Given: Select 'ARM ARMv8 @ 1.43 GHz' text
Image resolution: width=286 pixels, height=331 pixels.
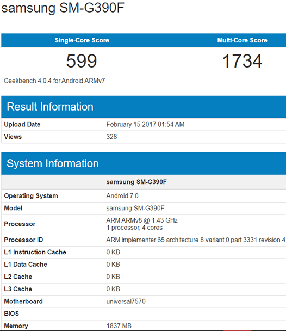Looking at the screenshot, I should click(142, 220).
